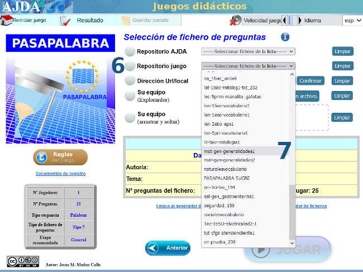Open Documentos de registro link
The image size is (363, 272).
(x=60, y=174)
